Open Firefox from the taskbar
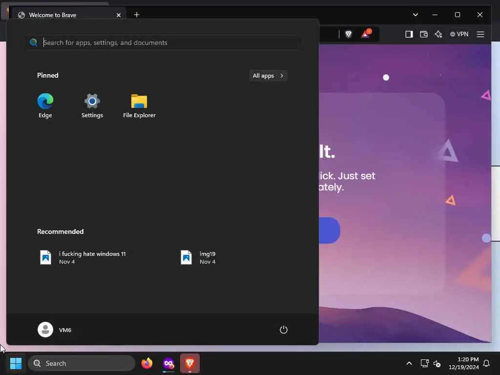The width and height of the screenshot is (500, 375). click(x=147, y=363)
